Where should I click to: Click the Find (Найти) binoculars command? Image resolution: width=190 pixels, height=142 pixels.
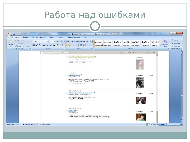click(x=175, y=40)
